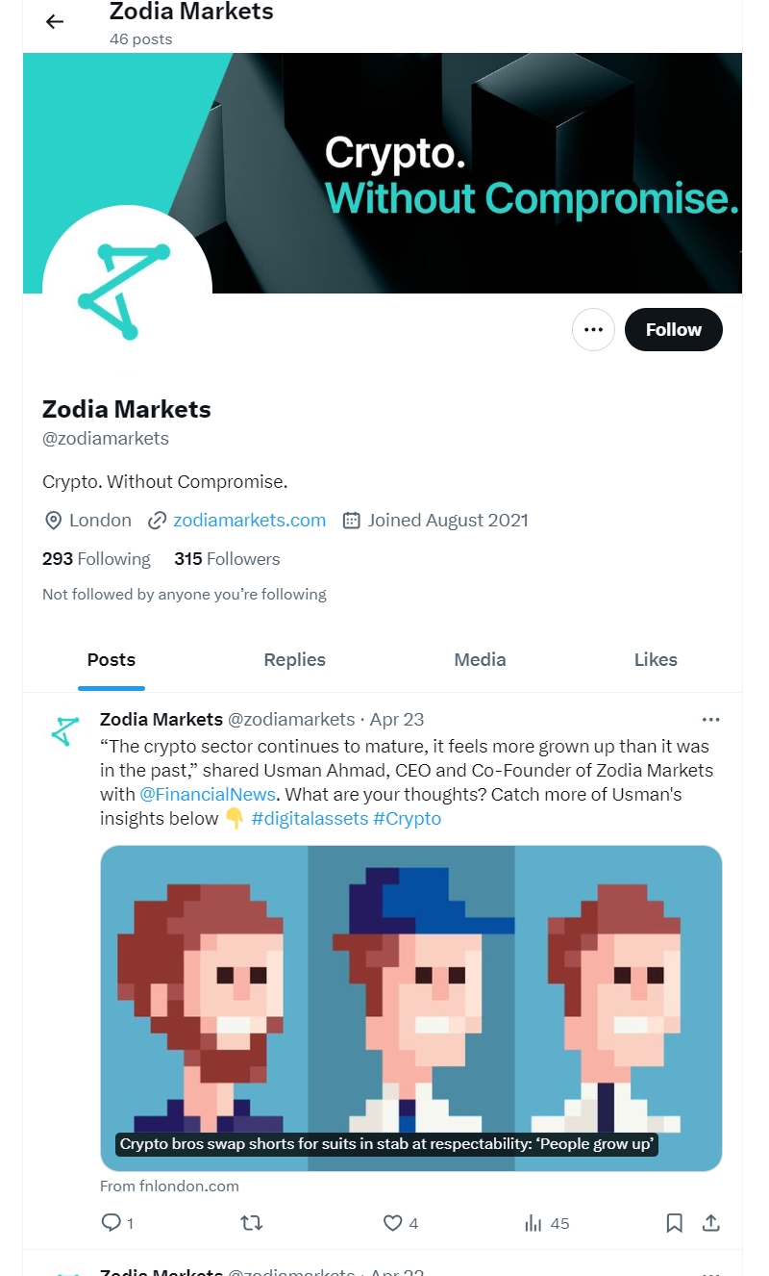The width and height of the screenshot is (769, 1276).
Task: Open the zodiamarkets.com website link
Action: click(249, 521)
